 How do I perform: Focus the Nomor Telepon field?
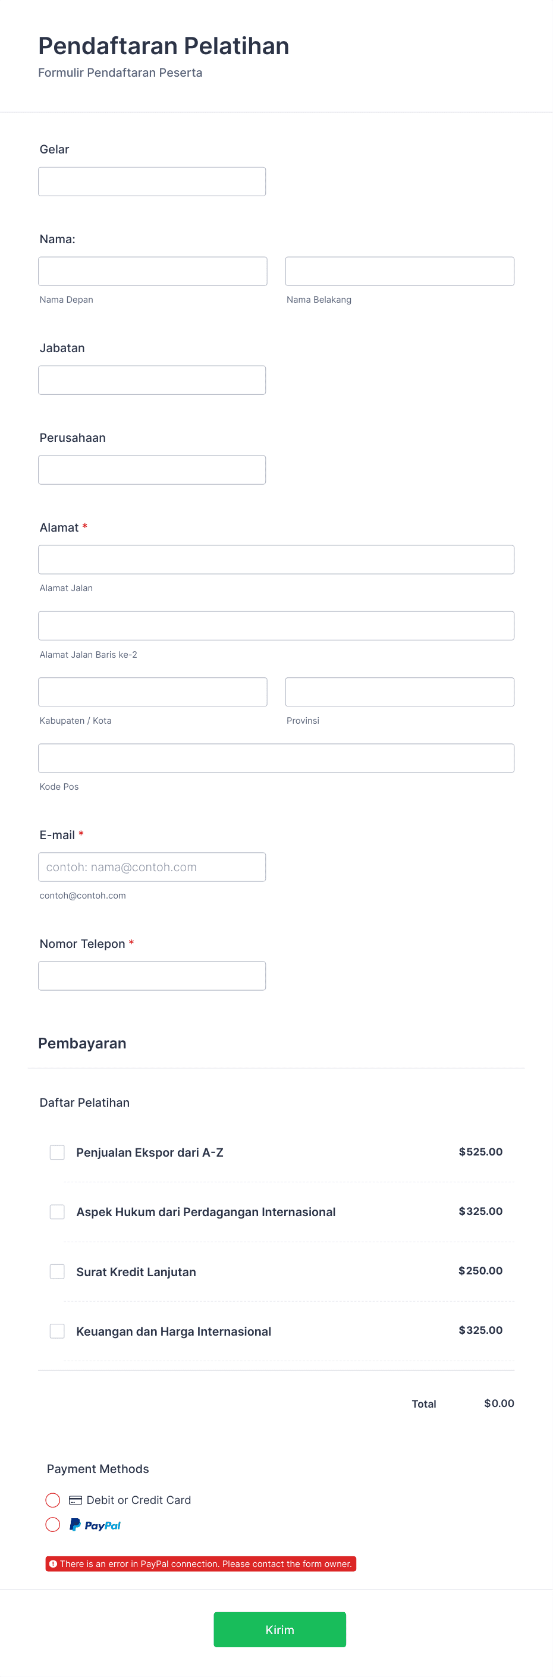point(152,976)
